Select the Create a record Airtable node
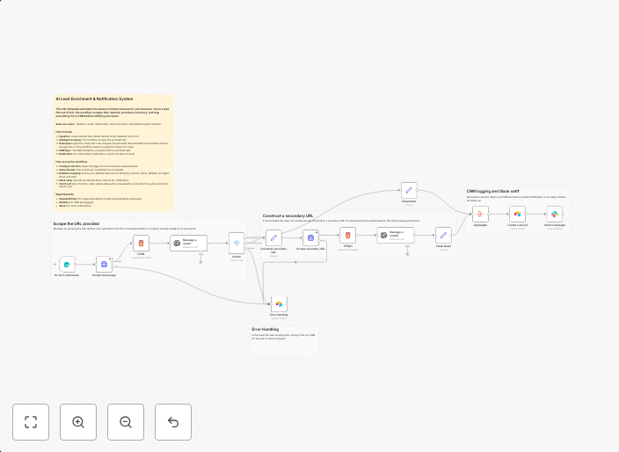This screenshot has width=619, height=452. point(518,214)
